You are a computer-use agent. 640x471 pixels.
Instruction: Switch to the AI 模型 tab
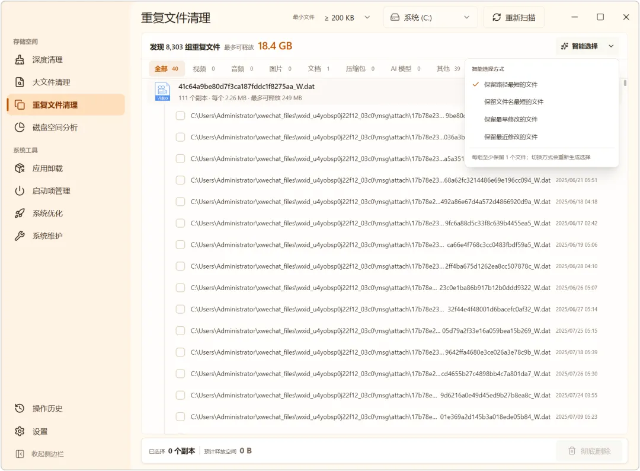pos(405,69)
